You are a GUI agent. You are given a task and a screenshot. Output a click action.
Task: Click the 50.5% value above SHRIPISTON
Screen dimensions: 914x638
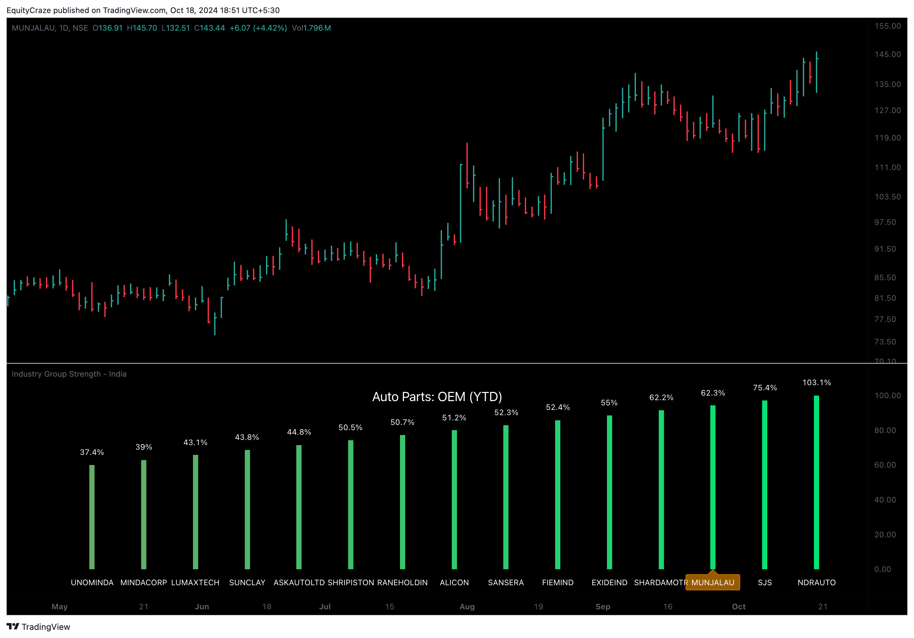[x=351, y=428]
